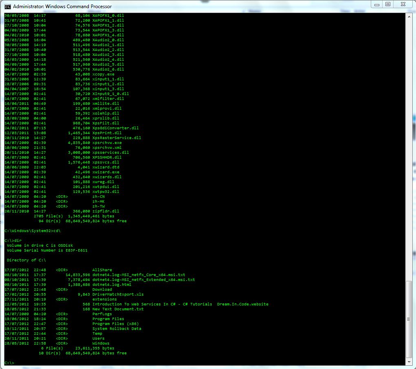This screenshot has width=416, height=369.
Task: Click the Users directory entry
Action: coord(99,339)
